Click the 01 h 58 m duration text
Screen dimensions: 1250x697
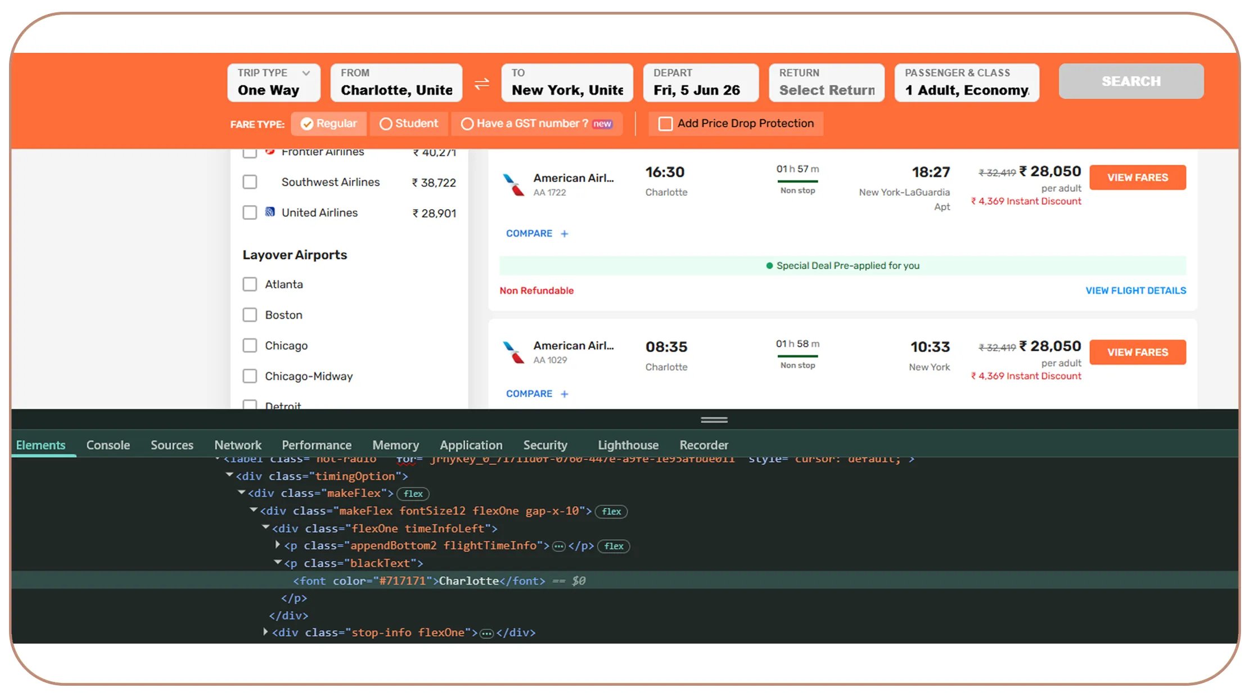click(x=797, y=344)
